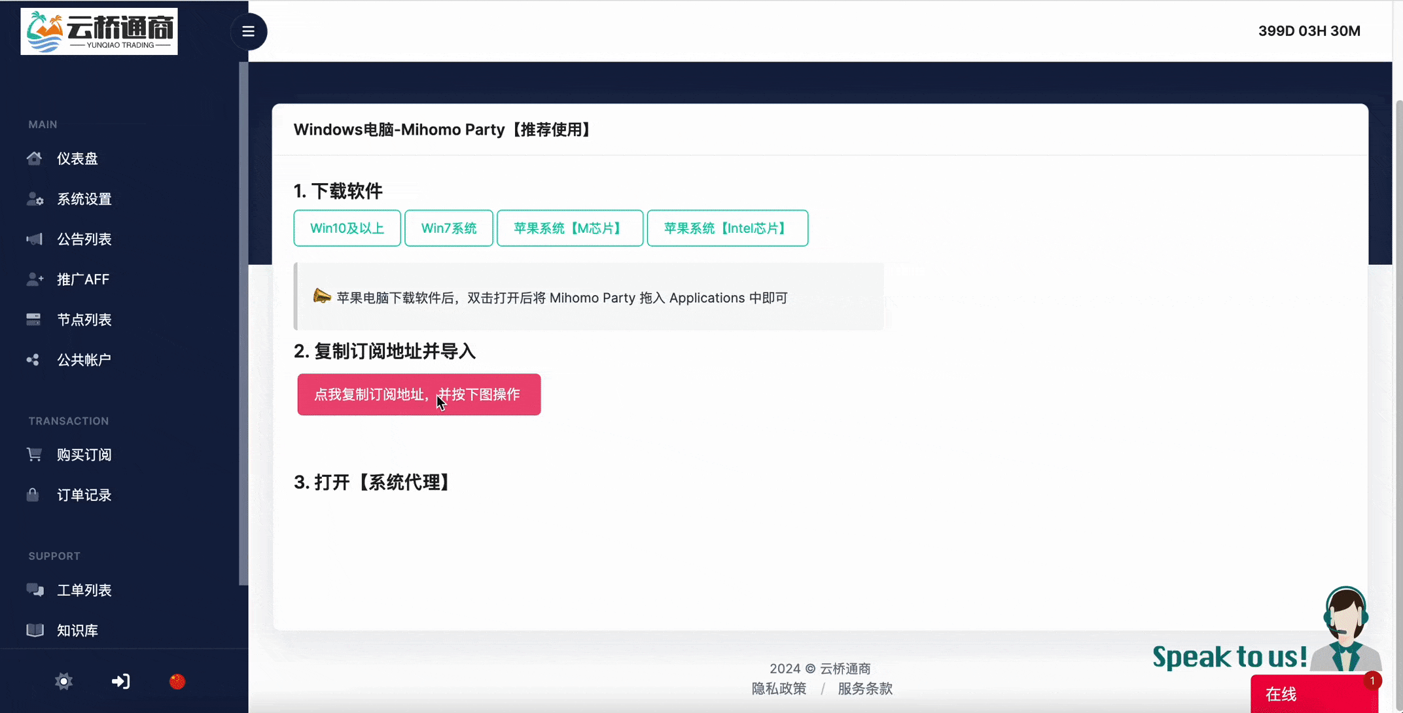Open the 购买订阅 shopping cart icon
Image resolution: width=1403 pixels, height=713 pixels.
34,454
